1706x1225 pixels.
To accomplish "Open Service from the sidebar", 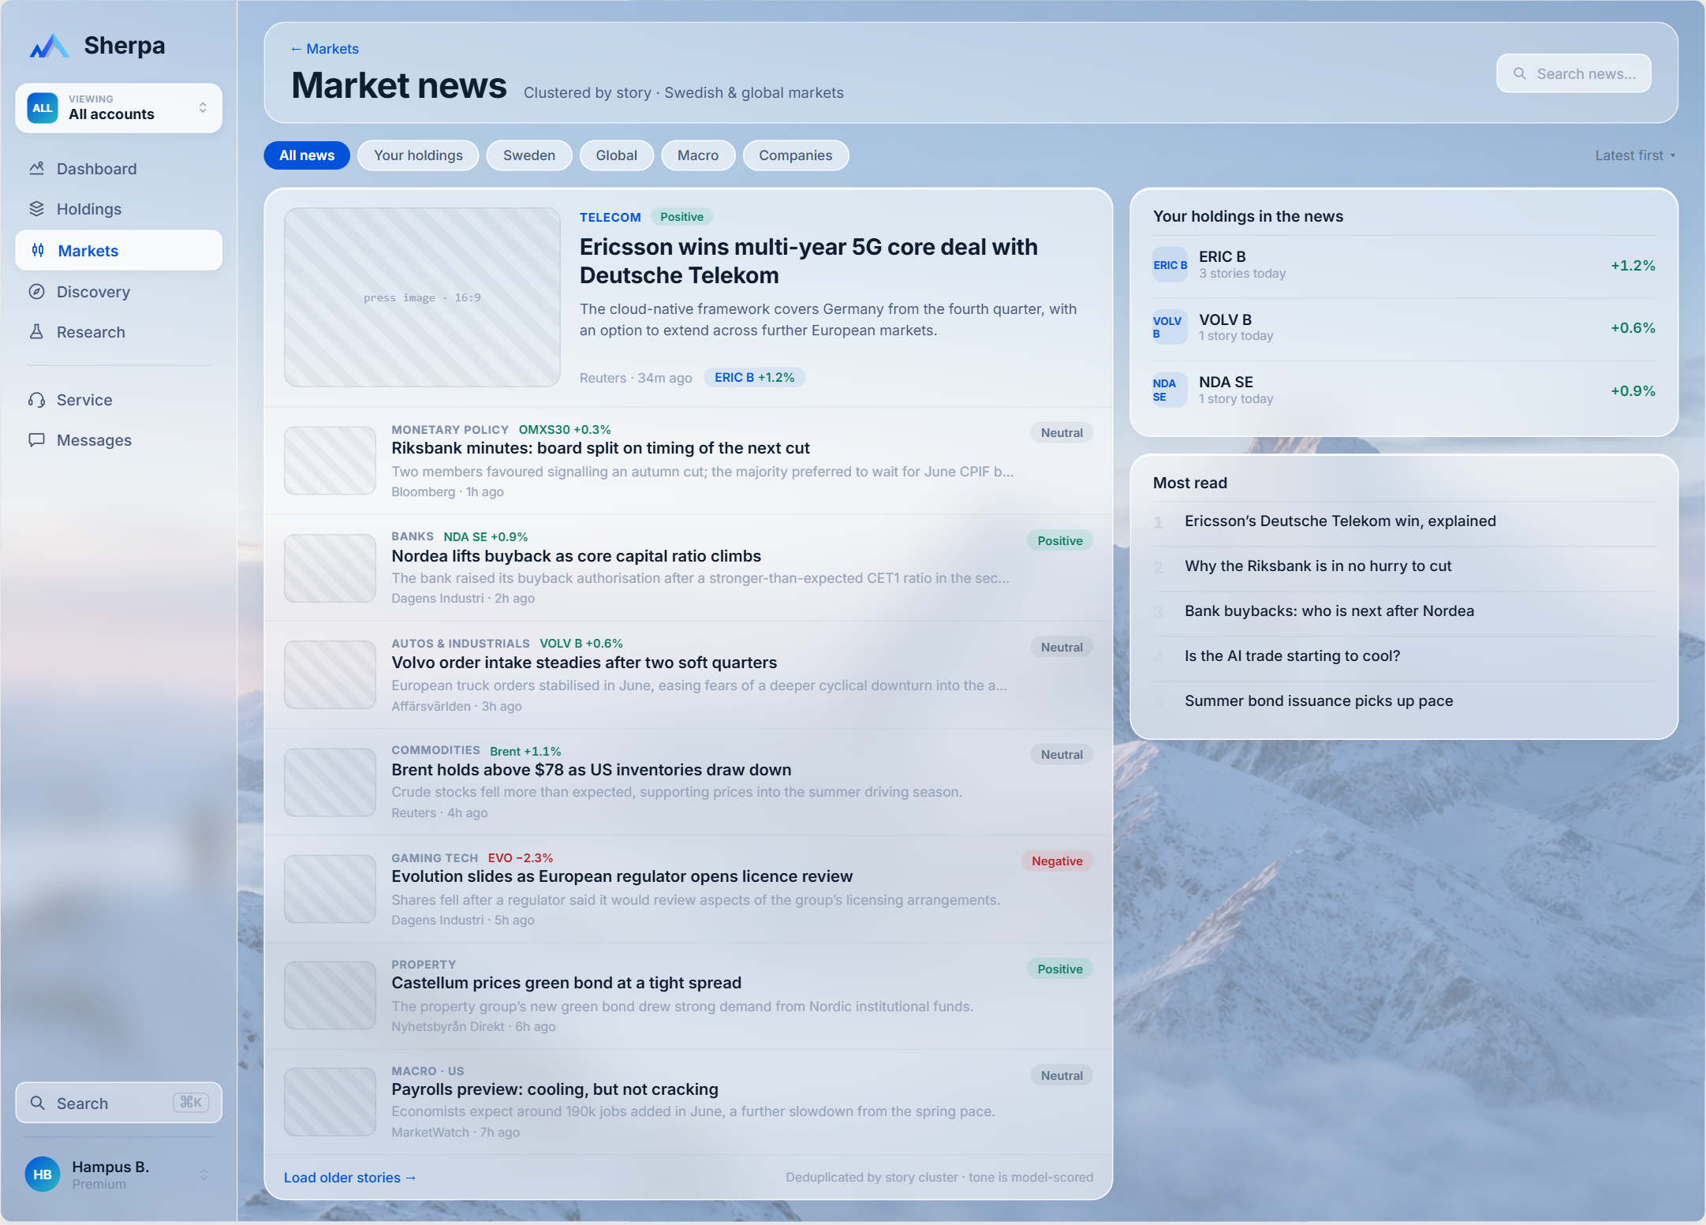I will pyautogui.click(x=118, y=399).
